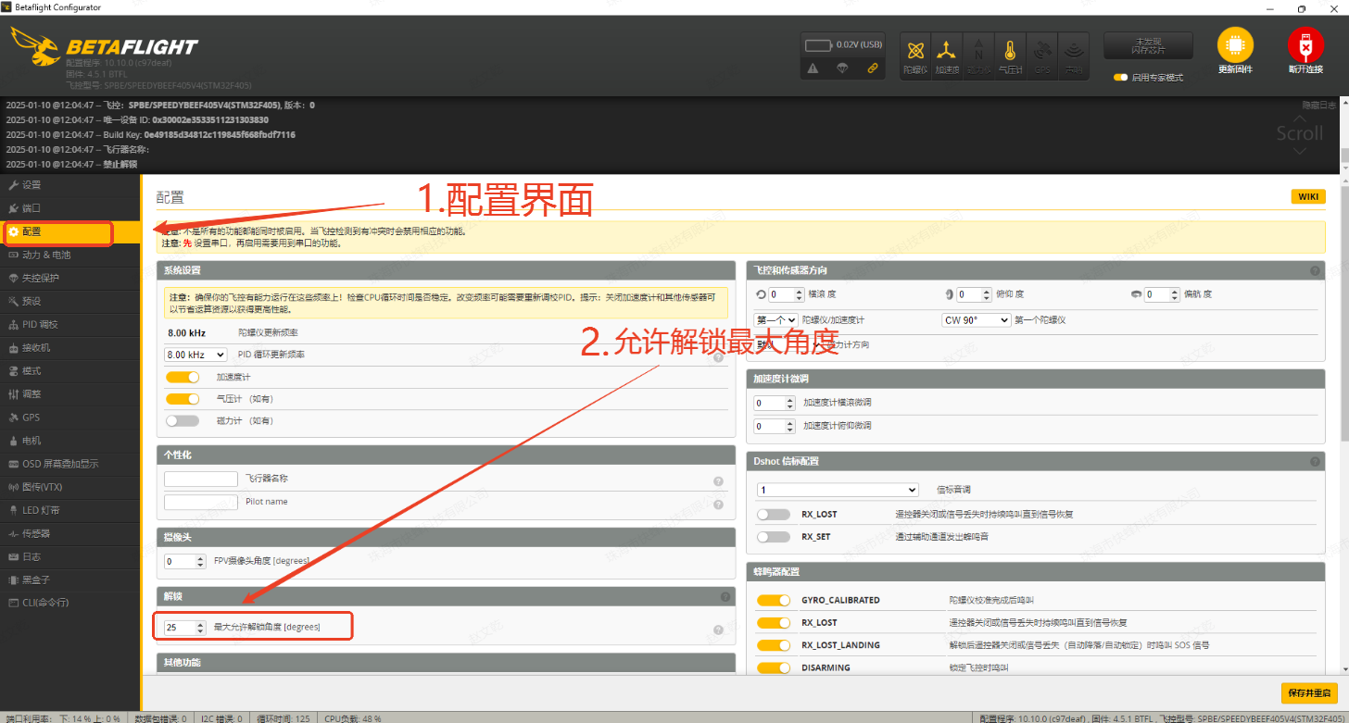Open the 调整 adjustments tab
The height and width of the screenshot is (723, 1349).
point(70,393)
